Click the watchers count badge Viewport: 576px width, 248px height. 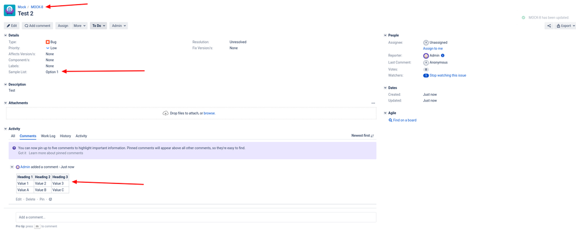[426, 76]
